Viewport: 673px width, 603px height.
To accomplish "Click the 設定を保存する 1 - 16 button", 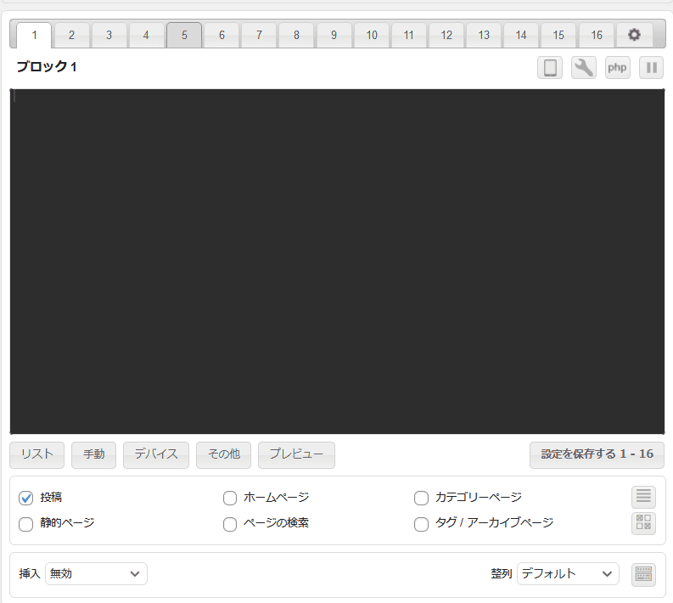I will (597, 454).
